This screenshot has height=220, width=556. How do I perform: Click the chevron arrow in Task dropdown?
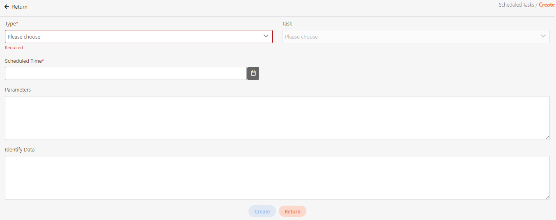pyautogui.click(x=543, y=36)
